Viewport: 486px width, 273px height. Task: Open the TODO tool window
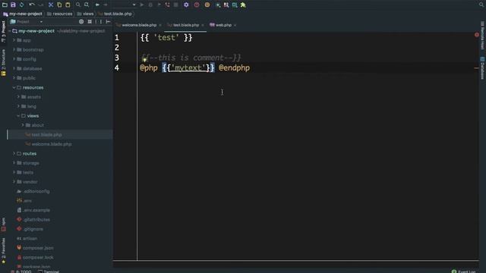pos(21,271)
